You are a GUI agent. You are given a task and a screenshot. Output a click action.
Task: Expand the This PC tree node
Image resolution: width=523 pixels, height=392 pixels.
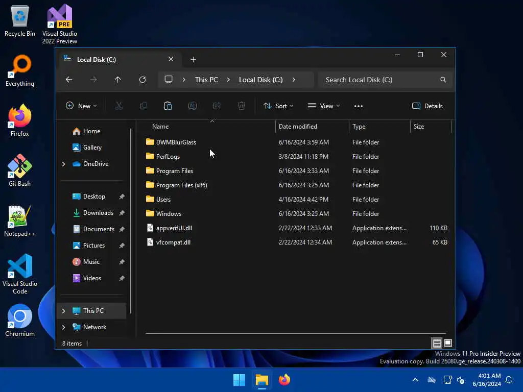pyautogui.click(x=63, y=311)
